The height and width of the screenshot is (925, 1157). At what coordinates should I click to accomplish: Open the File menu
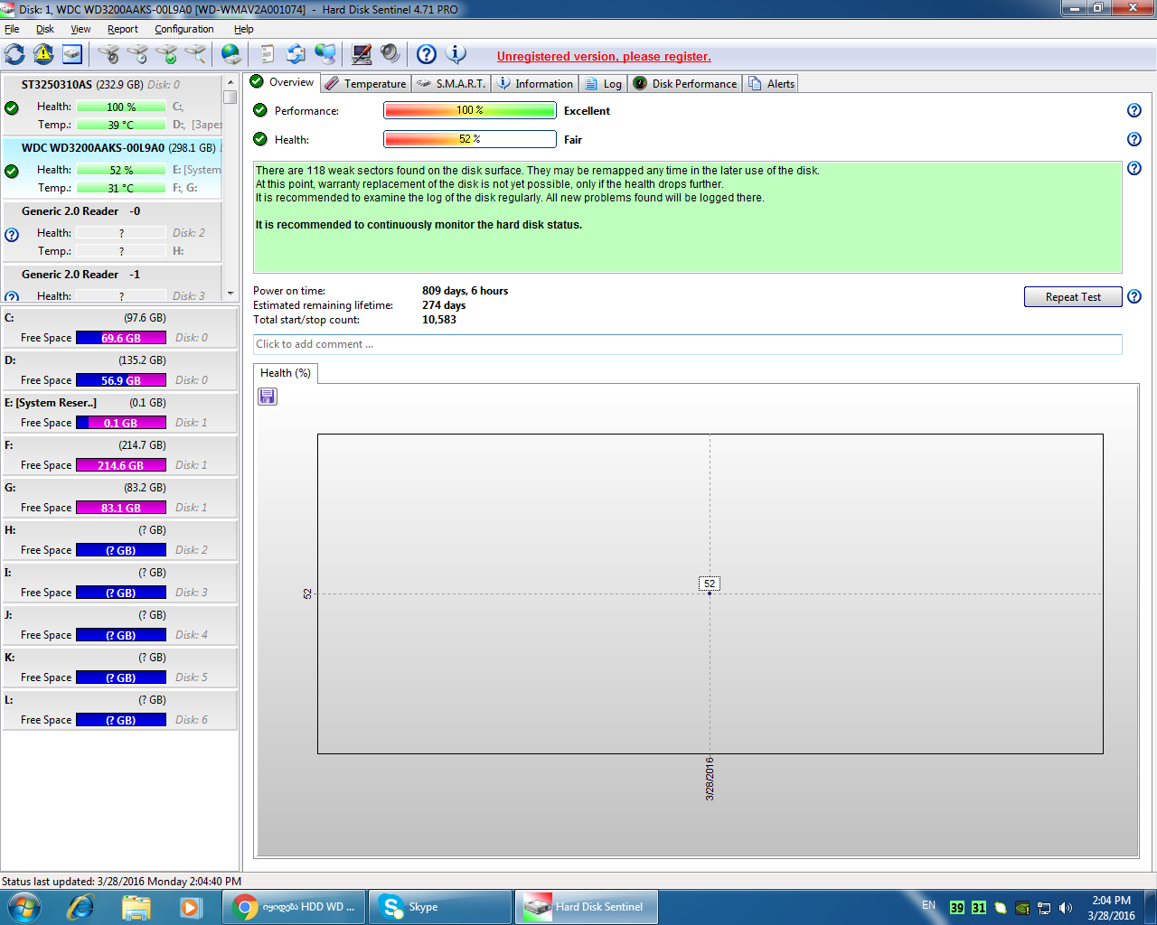tap(12, 29)
